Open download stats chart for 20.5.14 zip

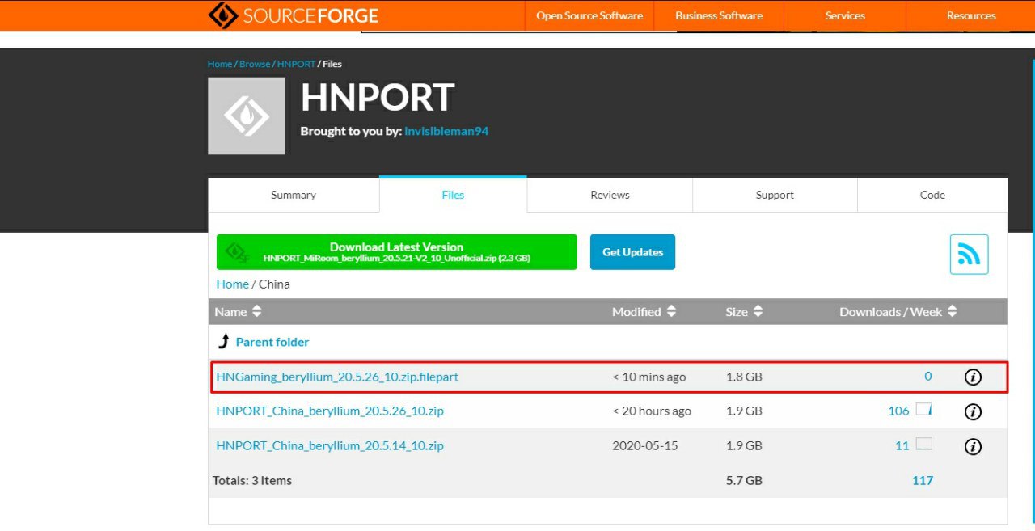pos(924,445)
